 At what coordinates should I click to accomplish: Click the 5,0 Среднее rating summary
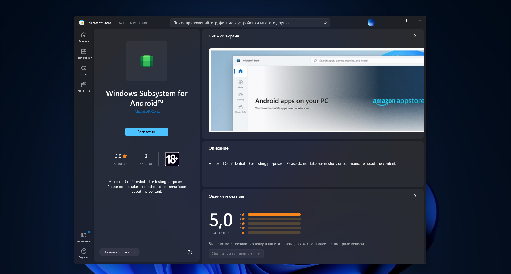pos(121,159)
